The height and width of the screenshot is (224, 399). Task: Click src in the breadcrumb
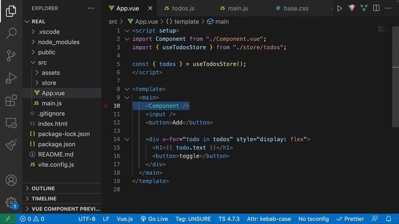click(x=113, y=22)
